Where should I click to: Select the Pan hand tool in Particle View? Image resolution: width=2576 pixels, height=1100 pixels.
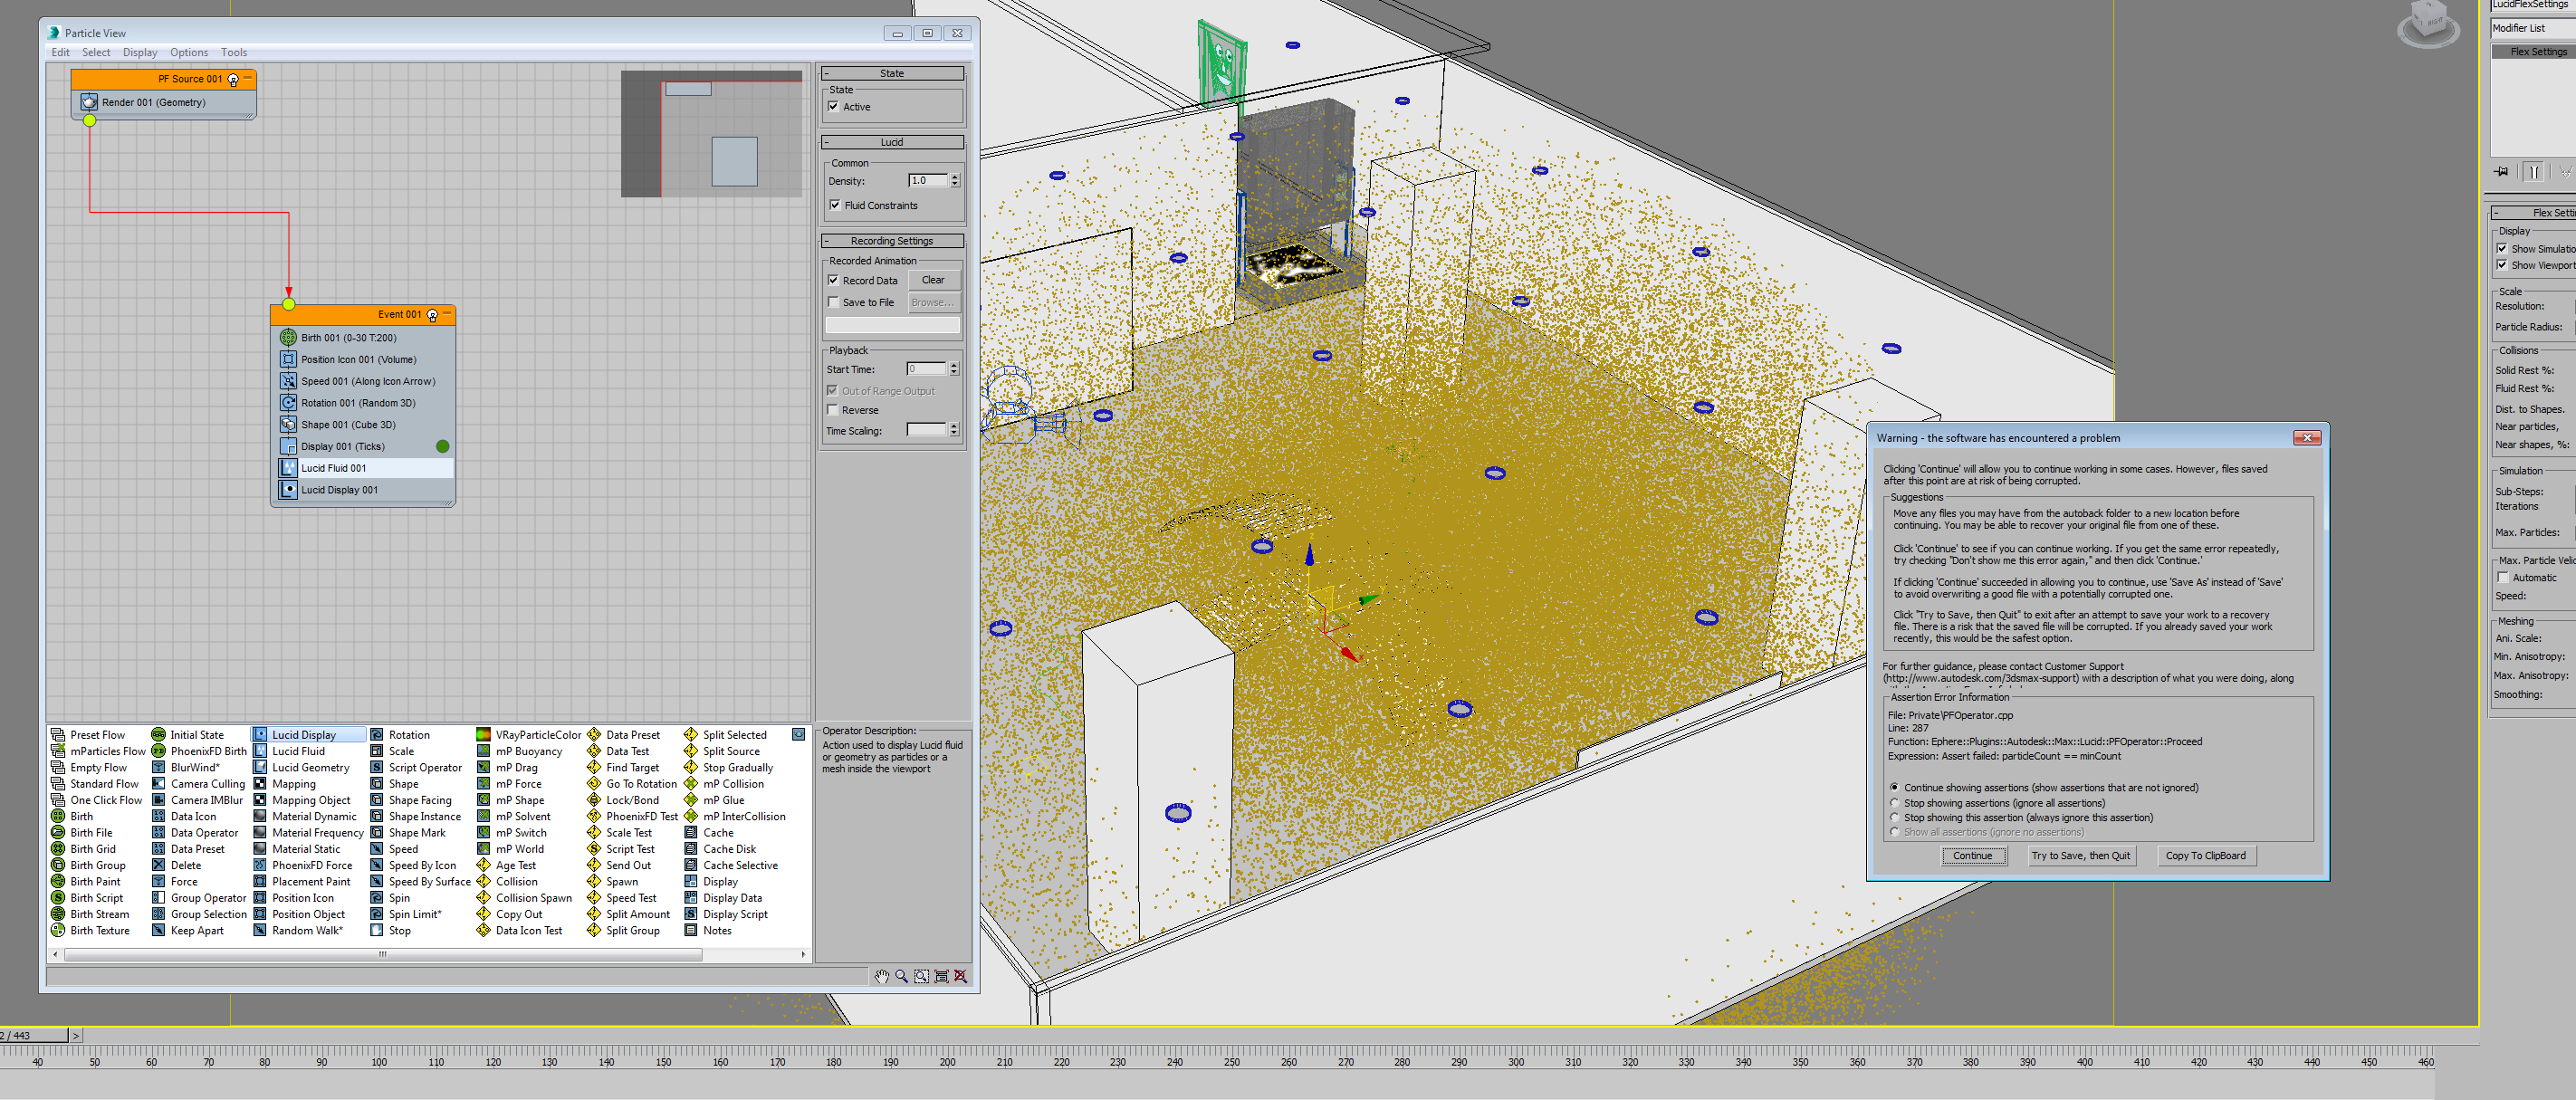[x=880, y=976]
